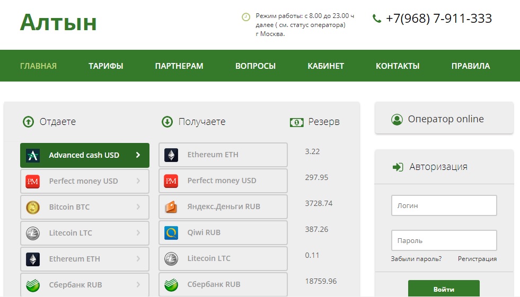Click the chevron on Сбербанк RUB in Отдаете
The height and width of the screenshot is (297, 520).
pyautogui.click(x=138, y=285)
